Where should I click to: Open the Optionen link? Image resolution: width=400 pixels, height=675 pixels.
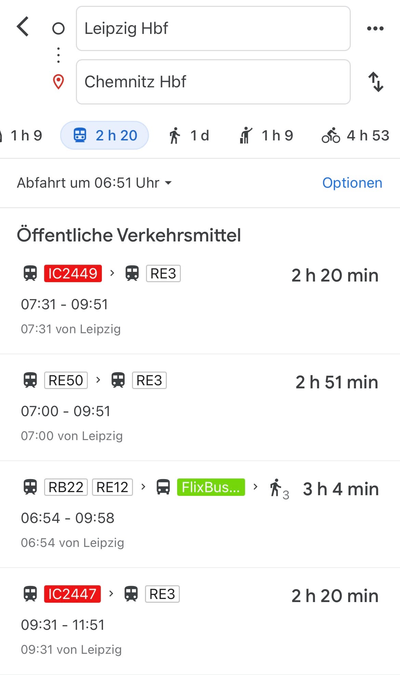coord(352,183)
